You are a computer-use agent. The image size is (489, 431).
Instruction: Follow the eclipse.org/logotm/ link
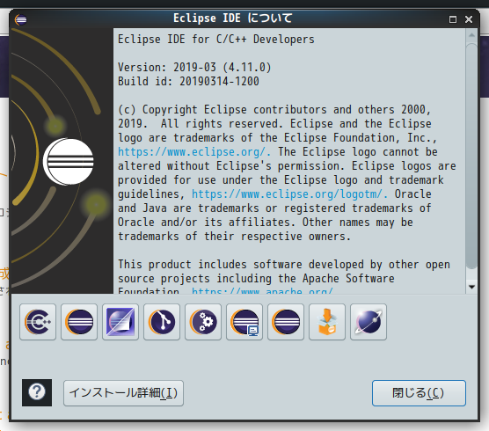289,194
